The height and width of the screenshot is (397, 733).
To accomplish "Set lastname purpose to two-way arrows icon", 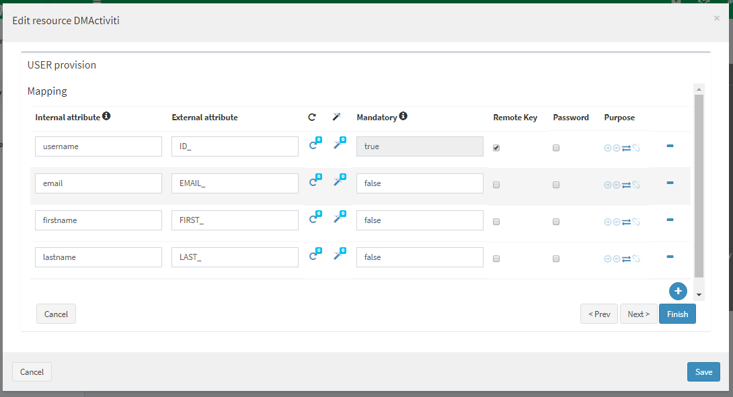I will point(627,259).
